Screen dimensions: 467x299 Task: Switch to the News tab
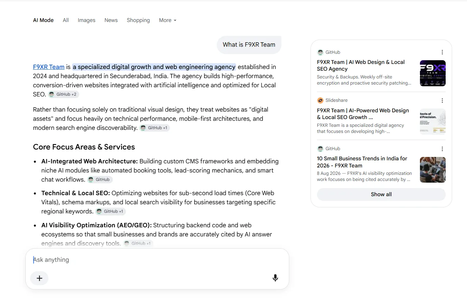111,20
